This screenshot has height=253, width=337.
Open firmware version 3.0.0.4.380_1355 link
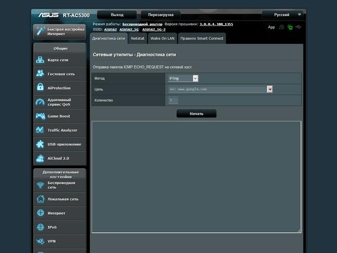click(216, 24)
